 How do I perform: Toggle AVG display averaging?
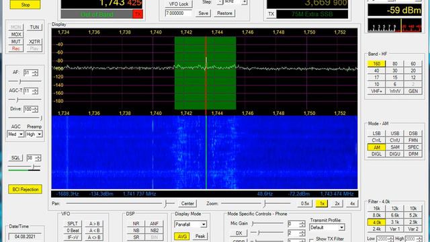[182, 236]
